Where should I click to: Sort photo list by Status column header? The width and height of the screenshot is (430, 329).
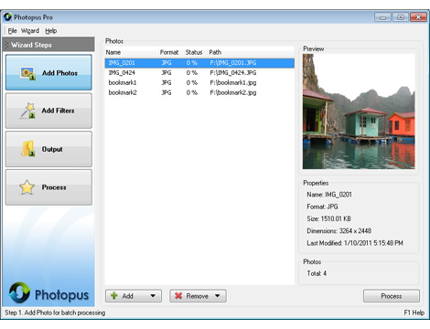[196, 52]
